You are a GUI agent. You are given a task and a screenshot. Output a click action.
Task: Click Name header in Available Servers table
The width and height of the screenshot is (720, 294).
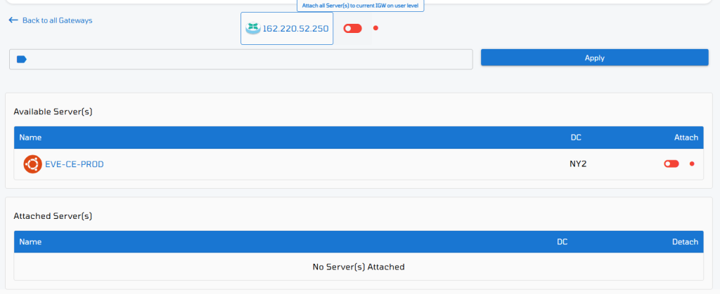pyautogui.click(x=30, y=138)
